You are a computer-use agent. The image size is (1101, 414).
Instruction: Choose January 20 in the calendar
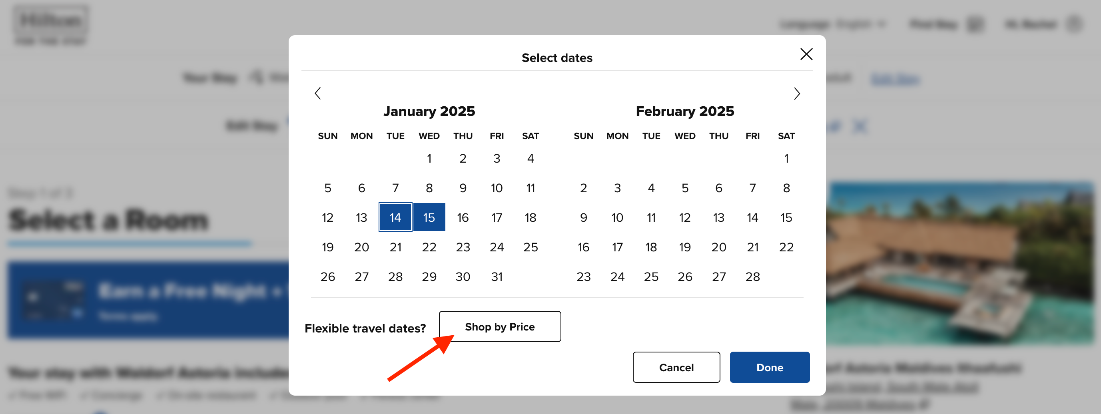(x=361, y=247)
